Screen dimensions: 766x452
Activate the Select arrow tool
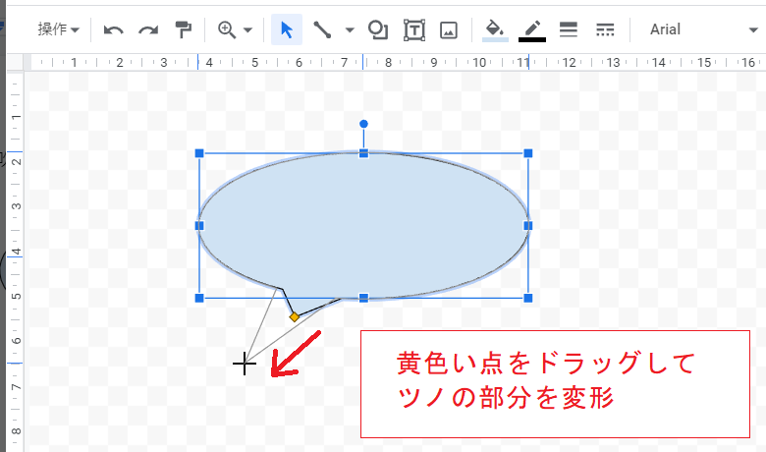click(287, 29)
